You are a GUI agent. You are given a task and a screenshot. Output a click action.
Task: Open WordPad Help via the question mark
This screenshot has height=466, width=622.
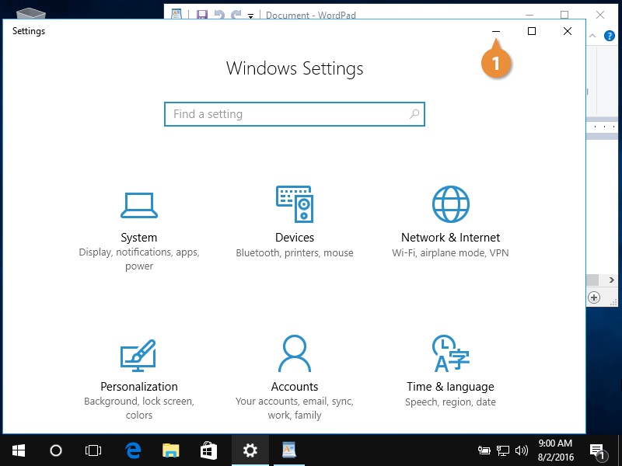(610, 36)
